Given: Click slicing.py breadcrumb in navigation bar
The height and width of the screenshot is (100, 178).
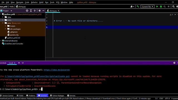Looking at the screenshot, I should pyautogui.click(x=21, y=7).
